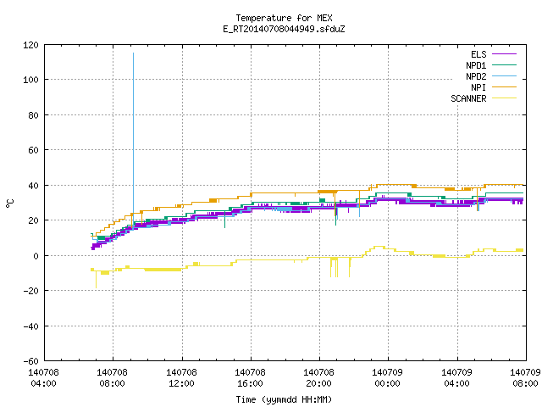The height and width of the screenshot is (407, 542).
Task: Click the chart title 'Temperature for MEX'
Action: pyautogui.click(x=284, y=18)
